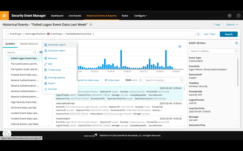Switch to the REFINE RESULTS tab
The image size is (243, 151).
tap(29, 44)
